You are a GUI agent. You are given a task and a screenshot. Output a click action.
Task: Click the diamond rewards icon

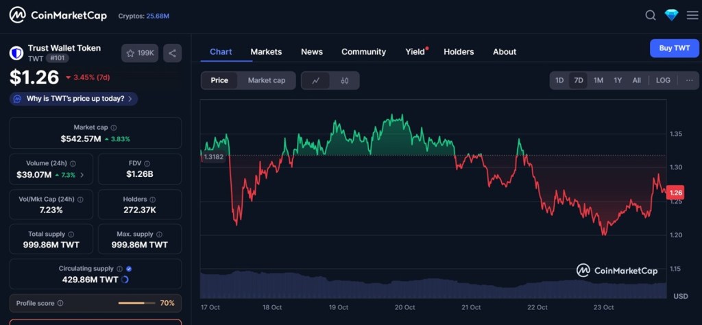(x=671, y=16)
